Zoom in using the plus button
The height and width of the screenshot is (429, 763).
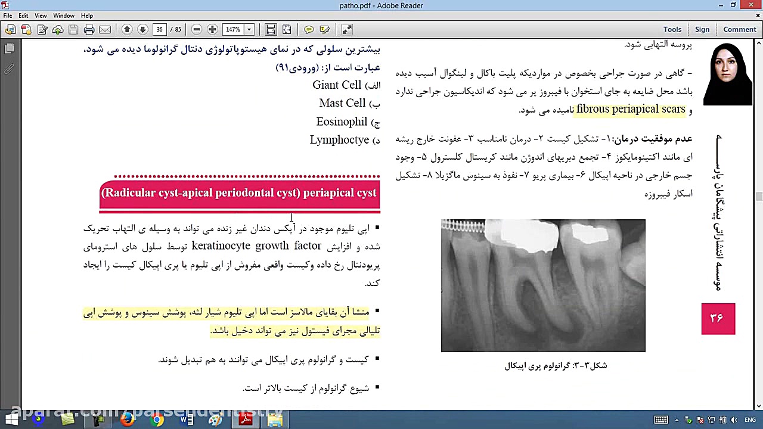coord(212,29)
